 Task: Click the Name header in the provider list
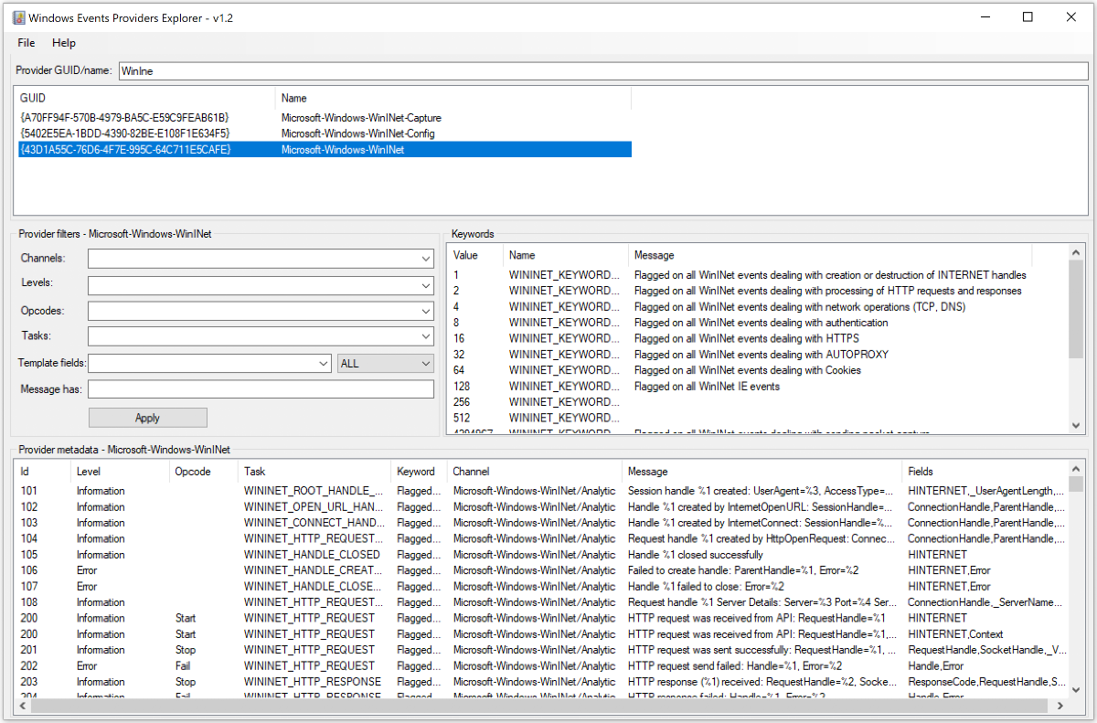pos(294,98)
